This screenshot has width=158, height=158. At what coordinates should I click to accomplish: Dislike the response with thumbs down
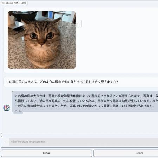point(20,111)
